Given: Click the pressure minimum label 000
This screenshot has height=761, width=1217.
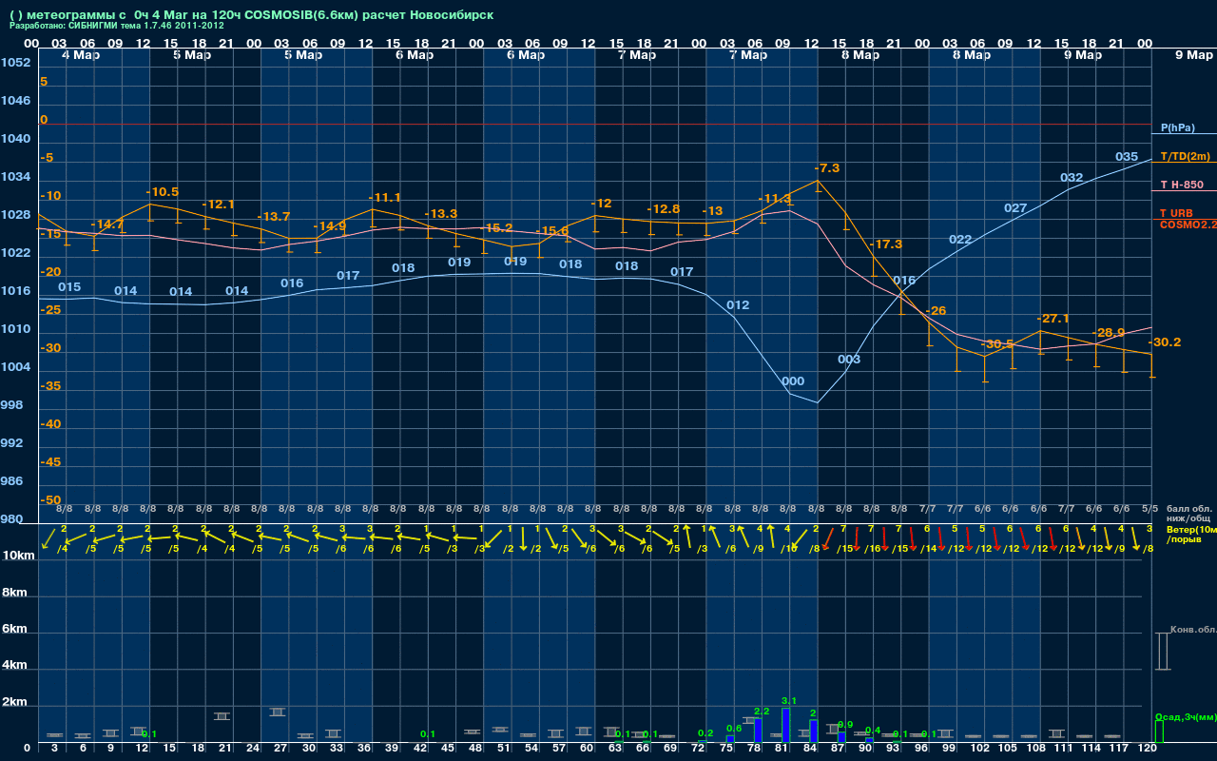Looking at the screenshot, I should [792, 381].
